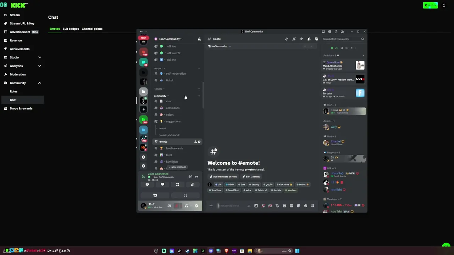Unmute the microphone in user panel
The image size is (454, 255).
tap(177, 206)
